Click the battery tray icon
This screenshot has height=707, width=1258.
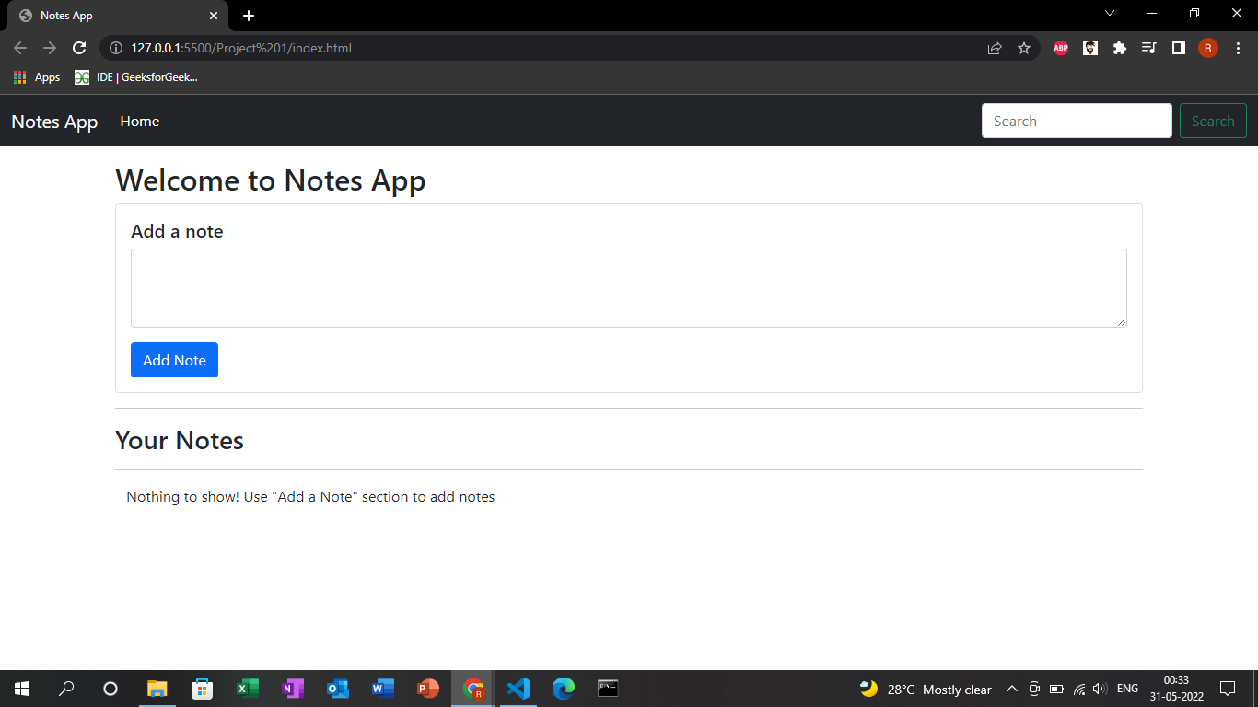point(1057,689)
